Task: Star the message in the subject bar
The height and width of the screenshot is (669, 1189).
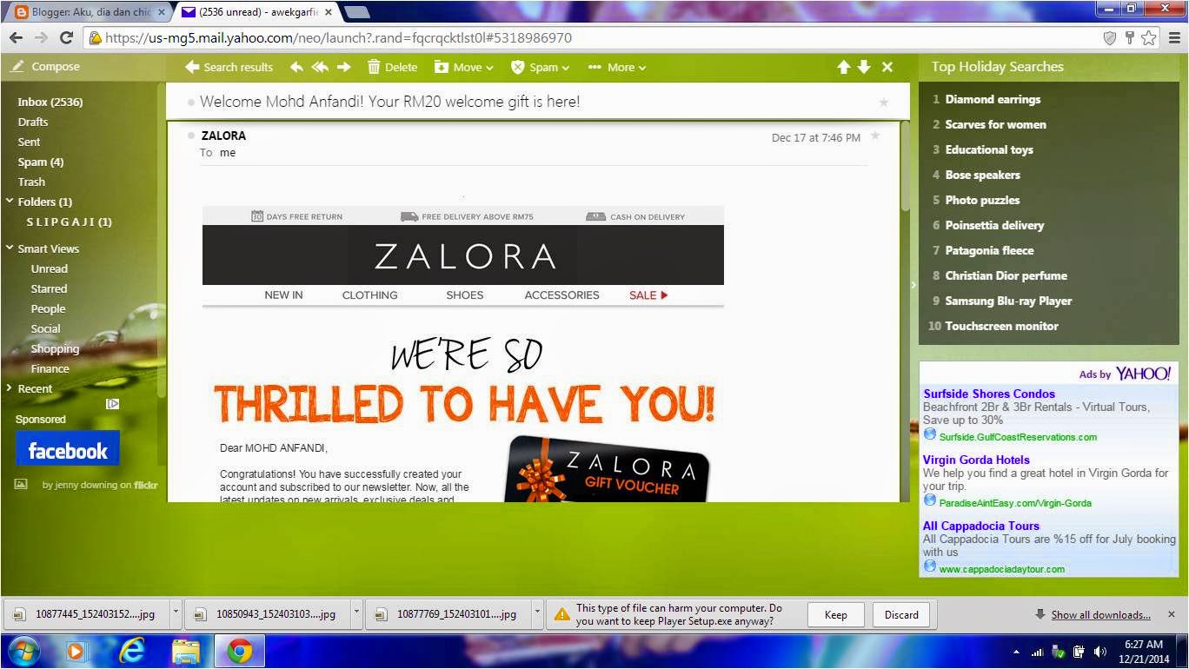Action: click(x=884, y=103)
